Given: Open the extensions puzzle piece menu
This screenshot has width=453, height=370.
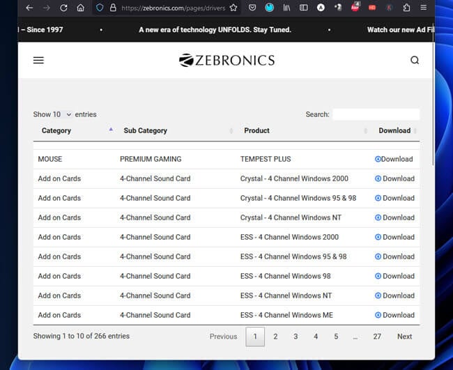Looking at the screenshot, I should pyautogui.click(x=406, y=8).
